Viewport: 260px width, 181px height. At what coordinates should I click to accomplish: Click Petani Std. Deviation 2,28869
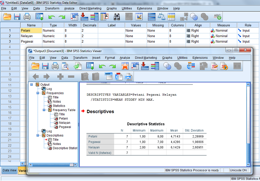198,136
